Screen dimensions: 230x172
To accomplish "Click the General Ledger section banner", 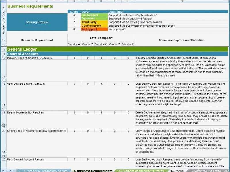I will pyautogui.click(x=117, y=49).
